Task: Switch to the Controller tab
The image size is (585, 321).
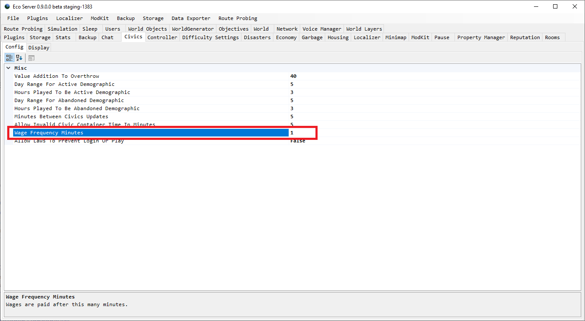Action: [x=162, y=37]
